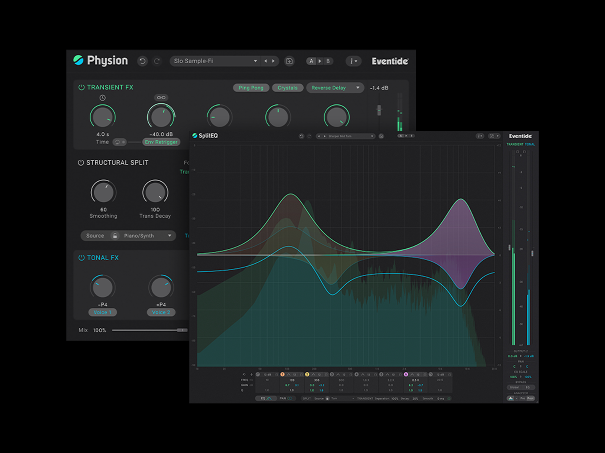Toggle EQ bypass in SplitEQ
This screenshot has width=605, height=453.
click(528, 387)
